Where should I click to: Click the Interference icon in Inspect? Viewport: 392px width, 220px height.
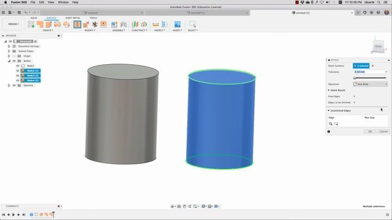tap(165, 24)
